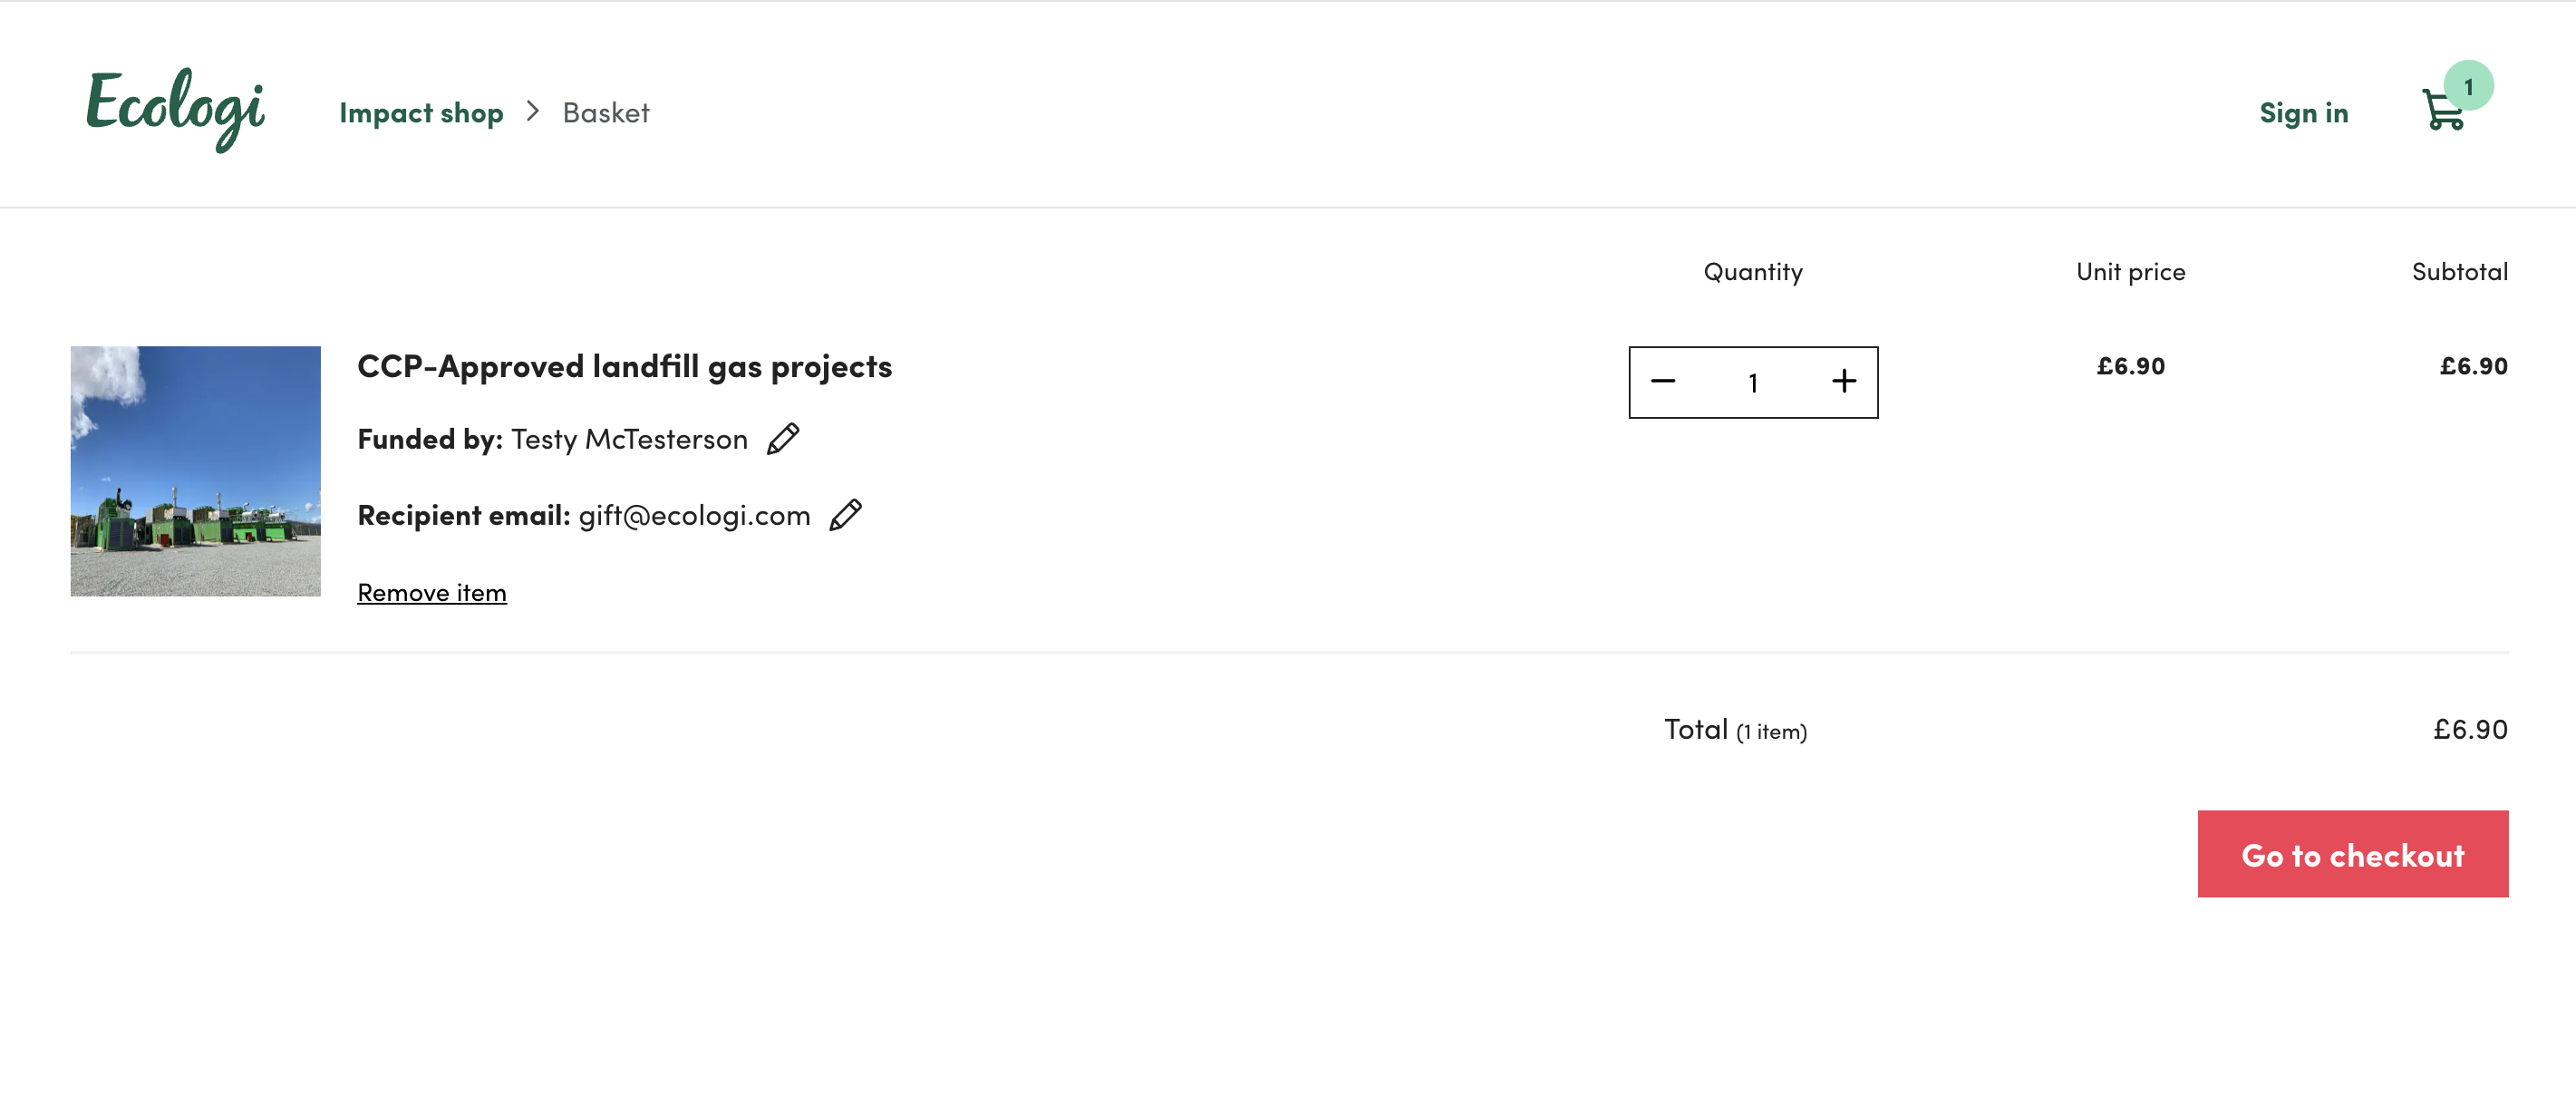Click the Ecologi logo
Screen dimensions: 2576x1115
175,109
